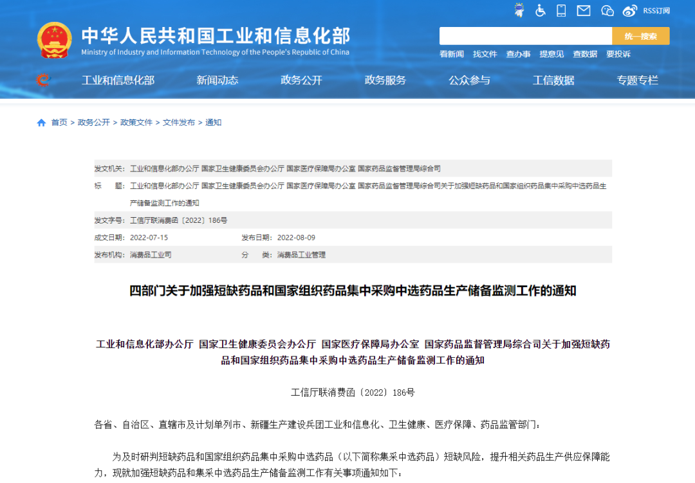The image size is (695, 483).
Task: Subscribe via RSS订阅 link
Action: pos(656,11)
